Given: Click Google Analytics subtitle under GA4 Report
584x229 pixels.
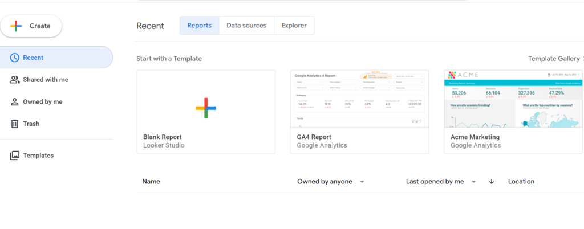Looking at the screenshot, I should (322, 145).
